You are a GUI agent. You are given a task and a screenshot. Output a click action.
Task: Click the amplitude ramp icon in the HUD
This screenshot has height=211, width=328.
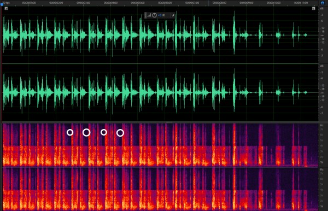[x=149, y=15]
